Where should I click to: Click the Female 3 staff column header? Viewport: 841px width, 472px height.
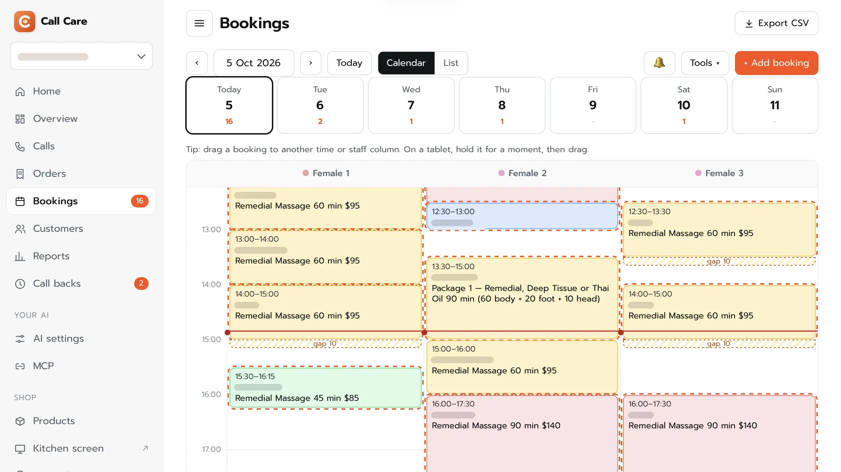coord(719,173)
